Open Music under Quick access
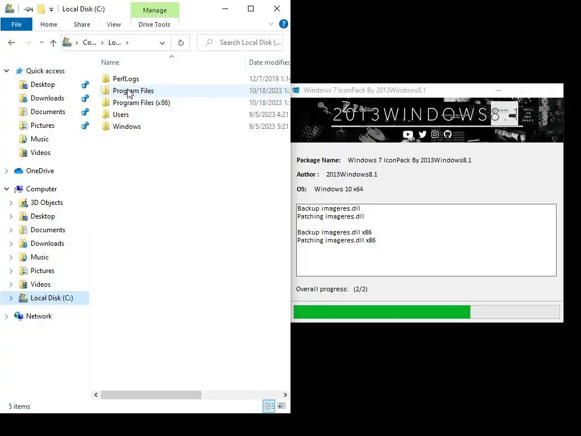This screenshot has height=436, width=581. [x=39, y=139]
